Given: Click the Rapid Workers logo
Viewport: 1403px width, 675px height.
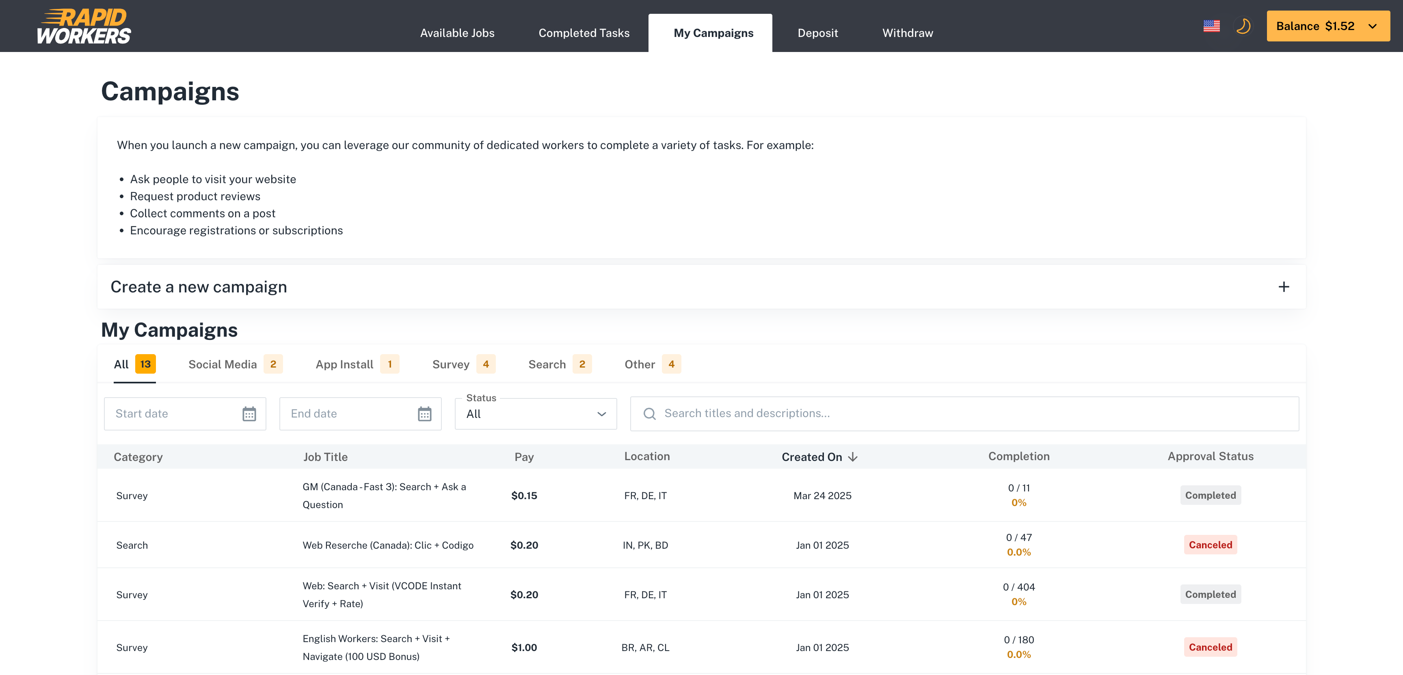Looking at the screenshot, I should click(x=84, y=26).
